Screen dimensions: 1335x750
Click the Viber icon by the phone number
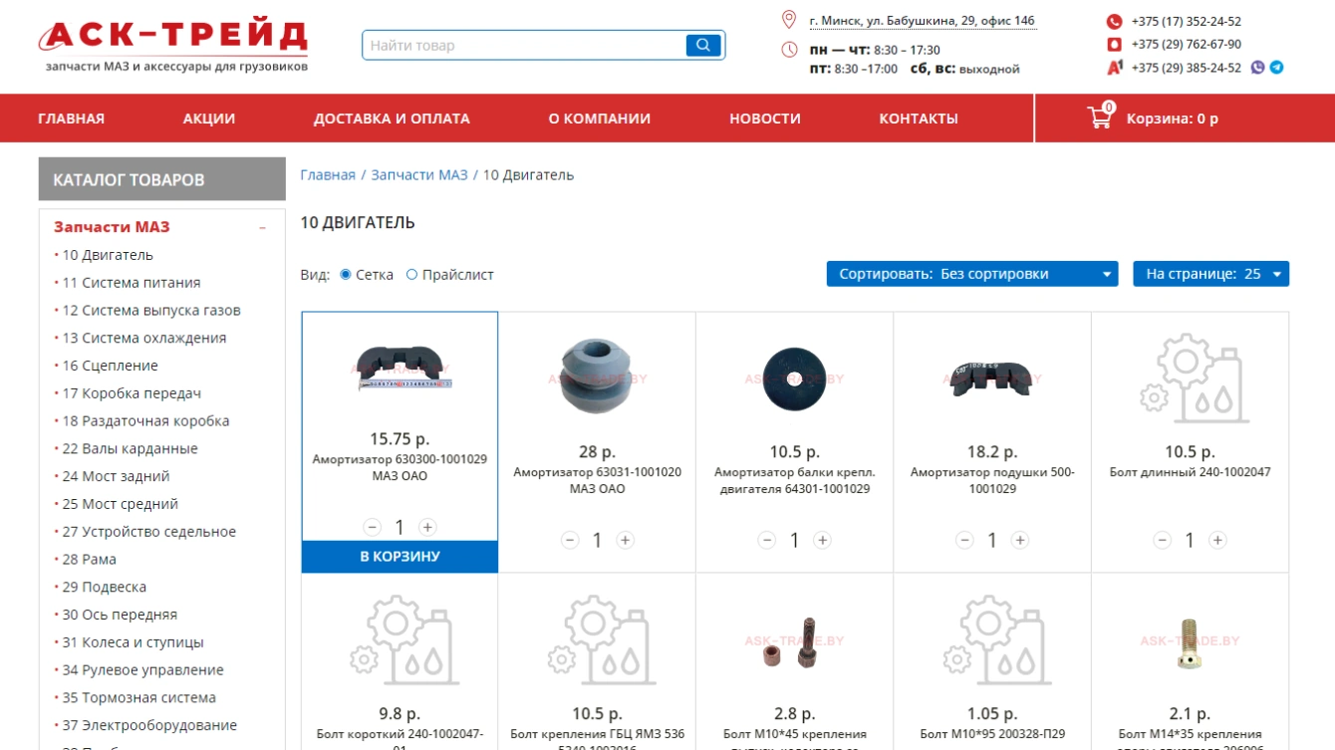click(x=1257, y=68)
